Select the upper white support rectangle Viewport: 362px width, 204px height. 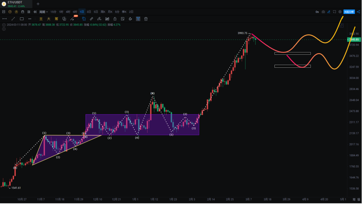(293, 53)
